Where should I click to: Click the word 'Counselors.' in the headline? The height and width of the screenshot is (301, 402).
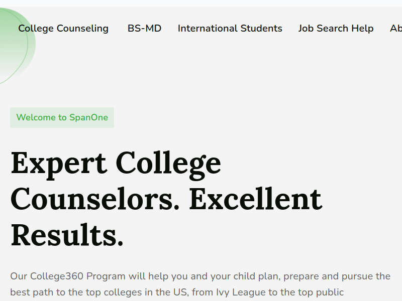tap(94, 199)
